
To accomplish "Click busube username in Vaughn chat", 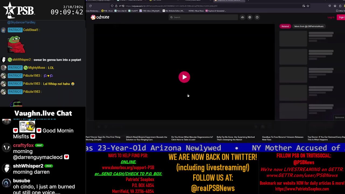I will (22, 181).
